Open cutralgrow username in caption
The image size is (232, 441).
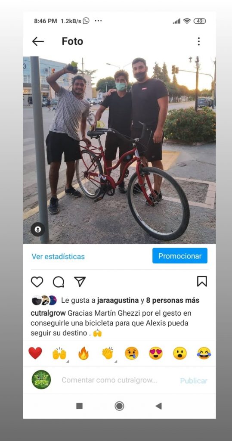(48, 313)
